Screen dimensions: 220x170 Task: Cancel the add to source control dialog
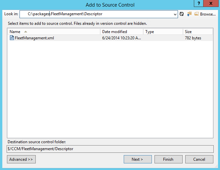tap(199, 159)
